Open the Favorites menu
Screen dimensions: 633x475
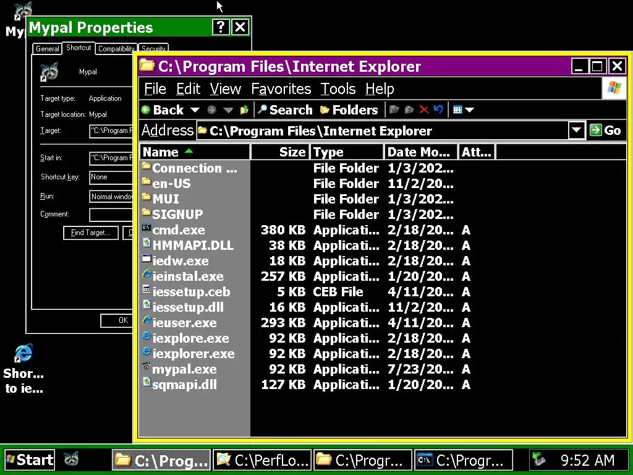coord(281,89)
